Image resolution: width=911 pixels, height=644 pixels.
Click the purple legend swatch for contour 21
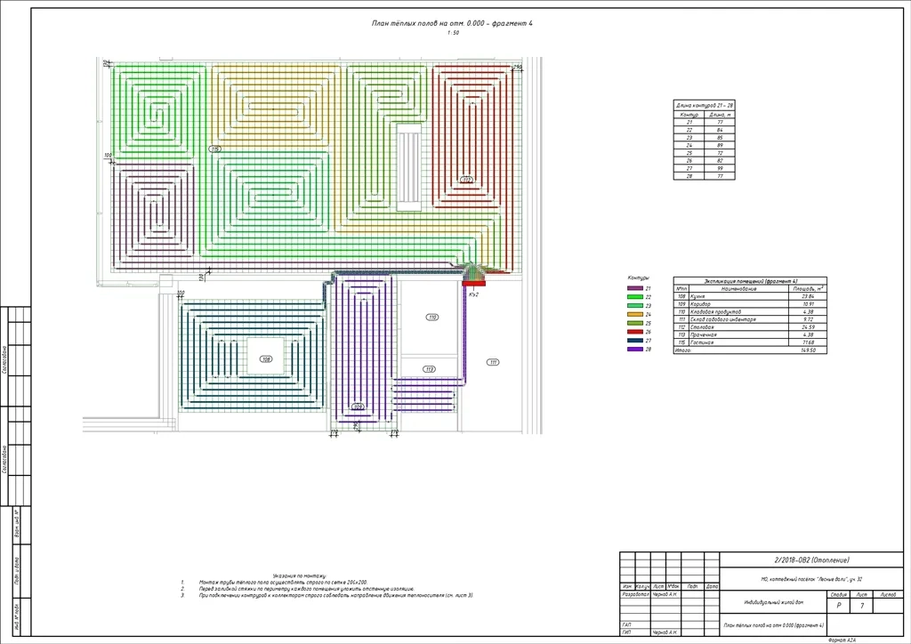[x=634, y=288]
